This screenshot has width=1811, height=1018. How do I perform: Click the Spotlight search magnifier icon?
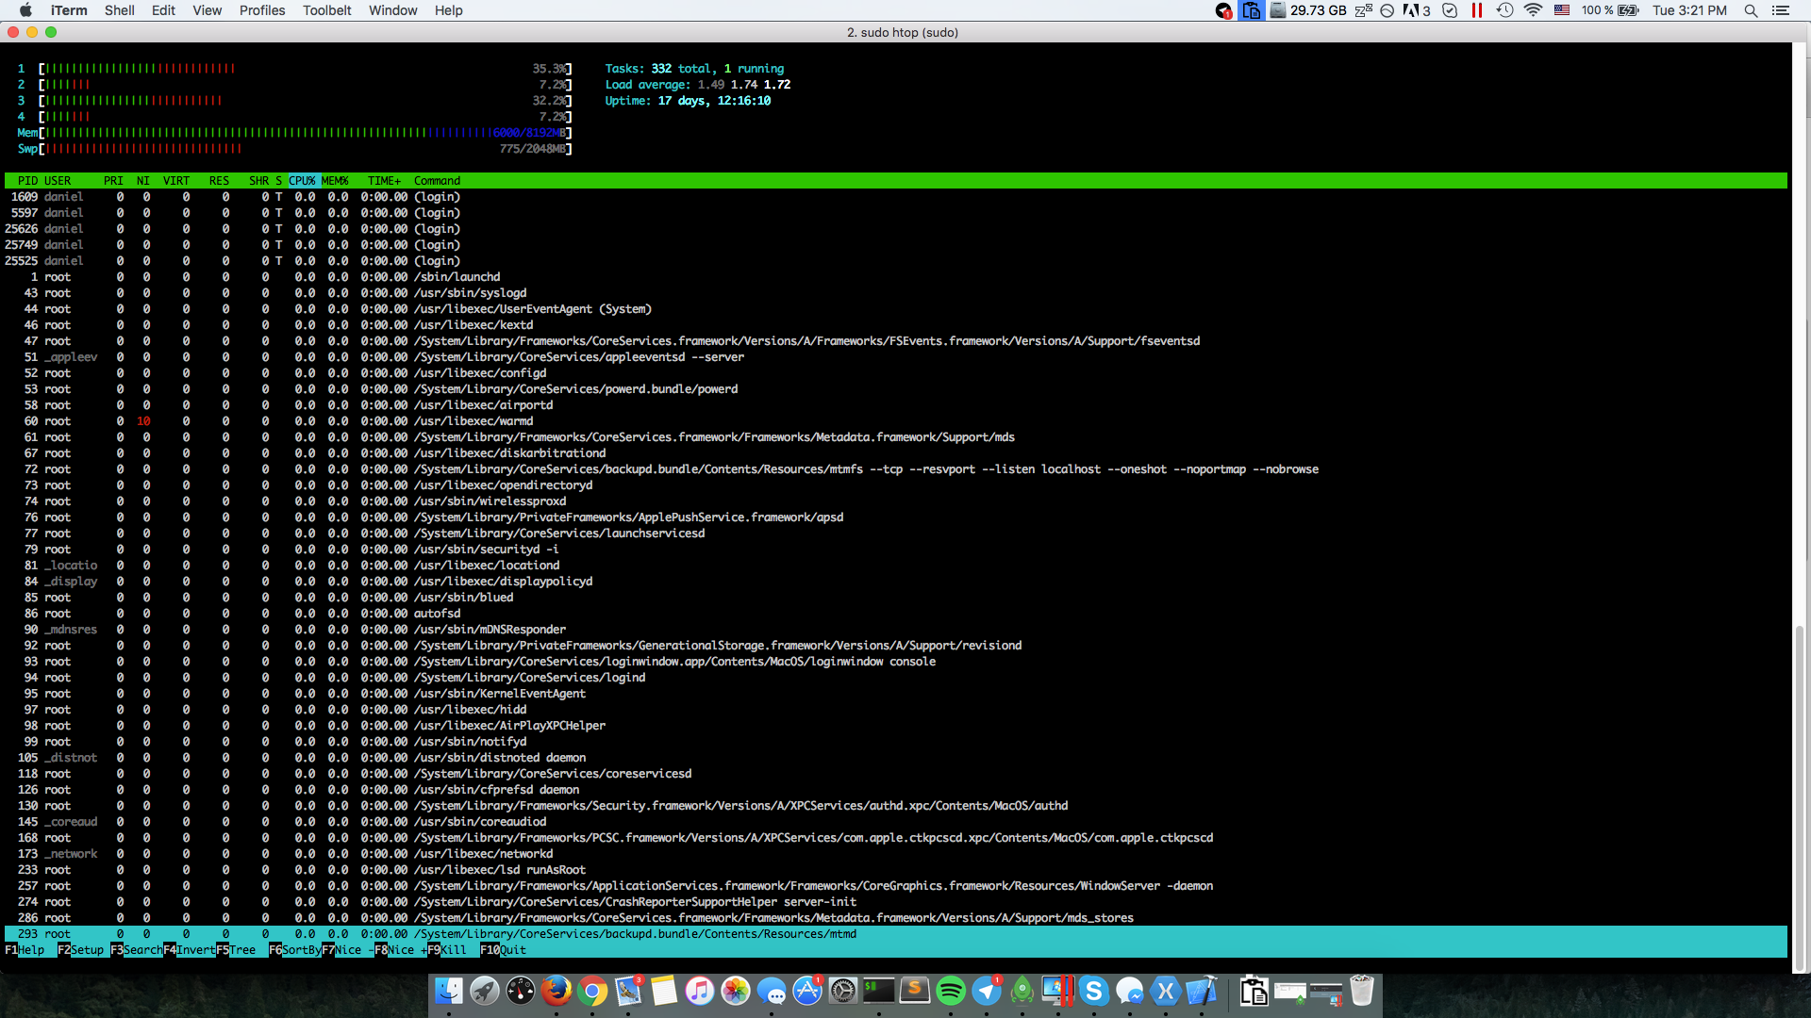[x=1751, y=10]
